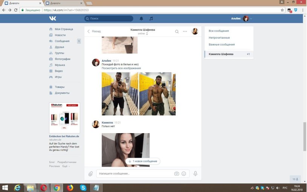Expand the "Ещё" footer menu

(66, 166)
